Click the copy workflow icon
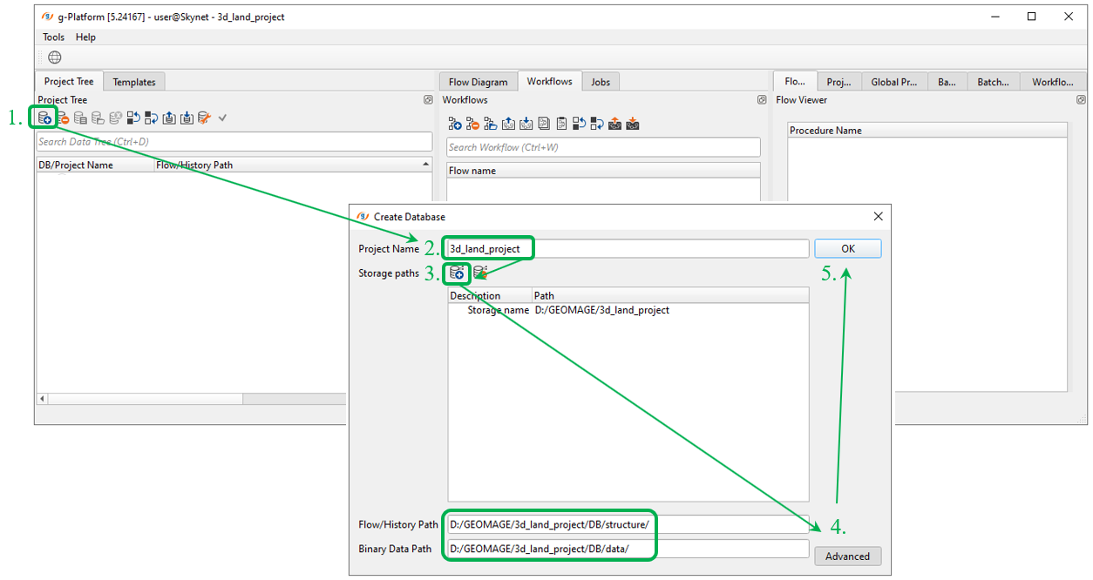 (x=543, y=124)
